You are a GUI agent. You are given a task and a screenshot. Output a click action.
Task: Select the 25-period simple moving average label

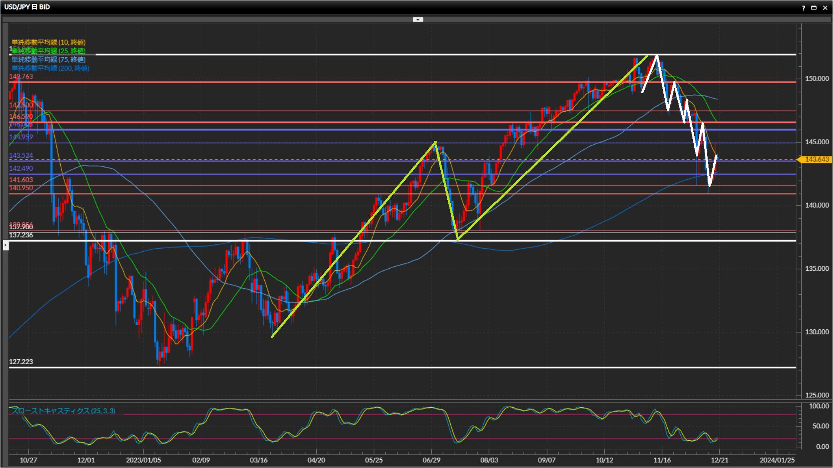(49, 51)
